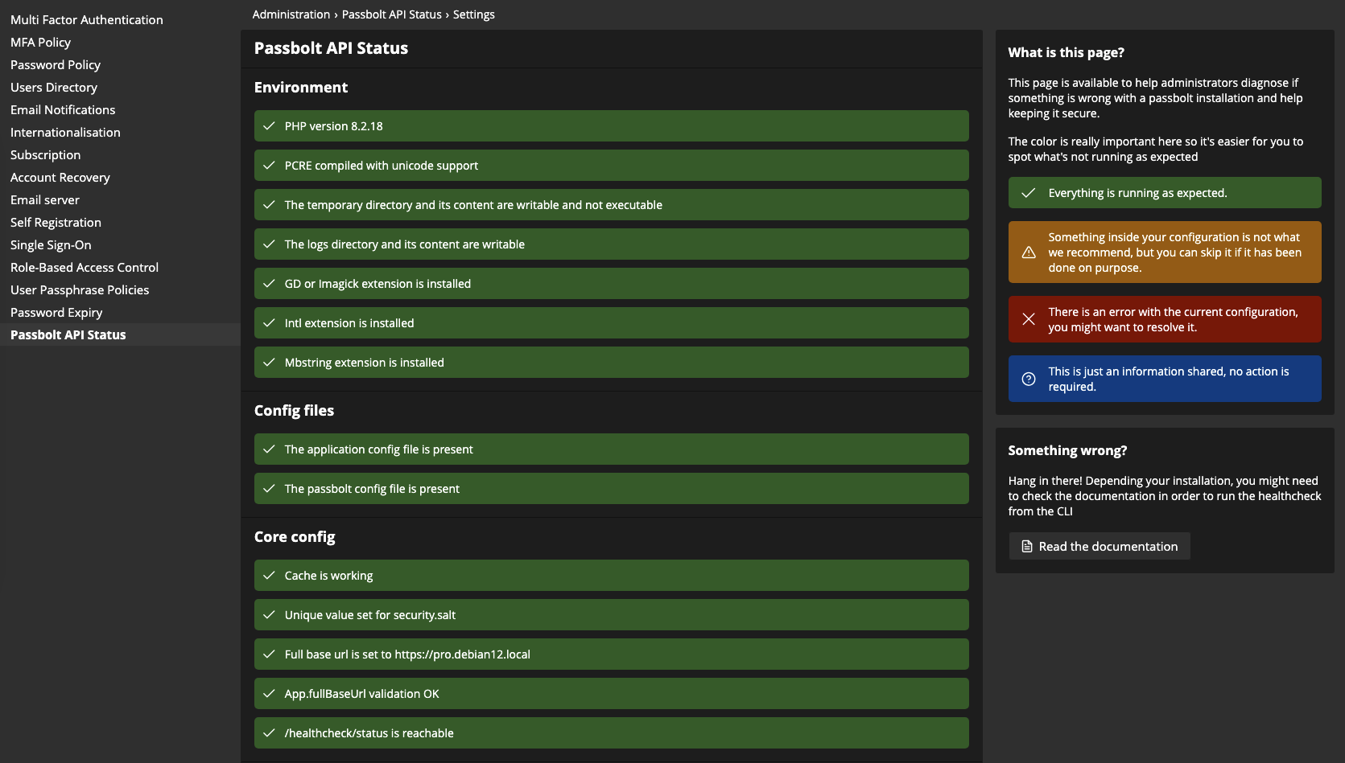Click 'The logs directory and its content are writable'
Viewport: 1345px width, 763px height.
[405, 244]
